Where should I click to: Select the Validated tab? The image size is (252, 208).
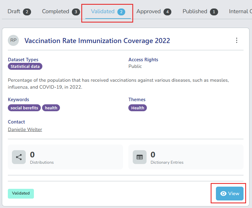103,12
